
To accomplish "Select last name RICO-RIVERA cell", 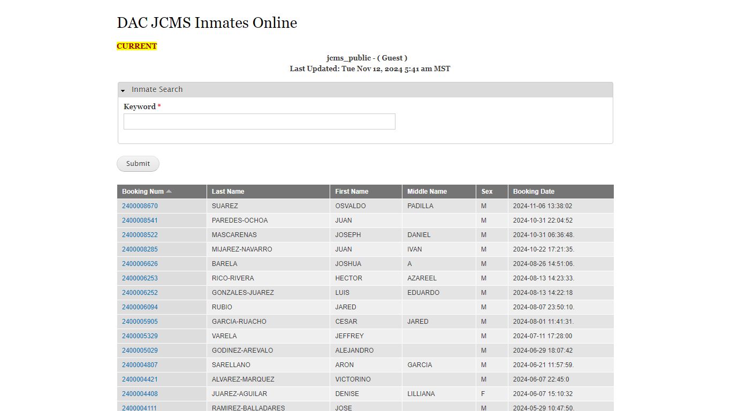I will (x=268, y=278).
